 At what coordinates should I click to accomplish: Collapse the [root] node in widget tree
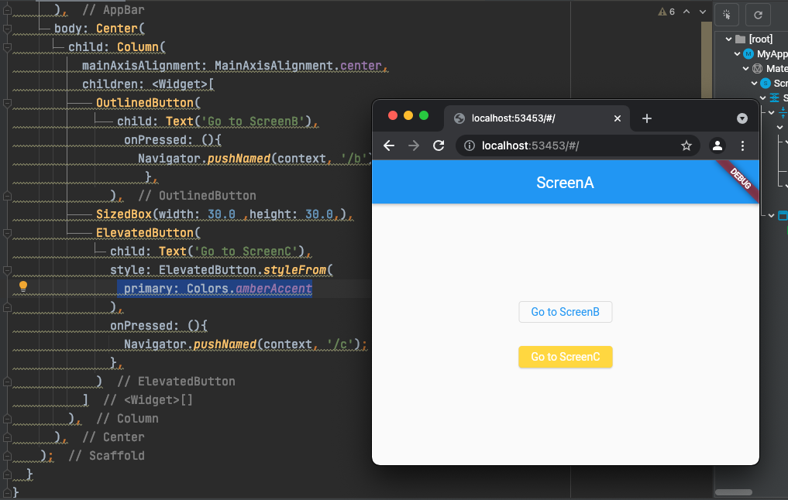pos(728,39)
